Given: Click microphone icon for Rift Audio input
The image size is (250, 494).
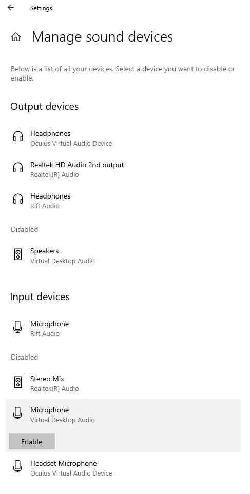Looking at the screenshot, I should [x=18, y=327].
